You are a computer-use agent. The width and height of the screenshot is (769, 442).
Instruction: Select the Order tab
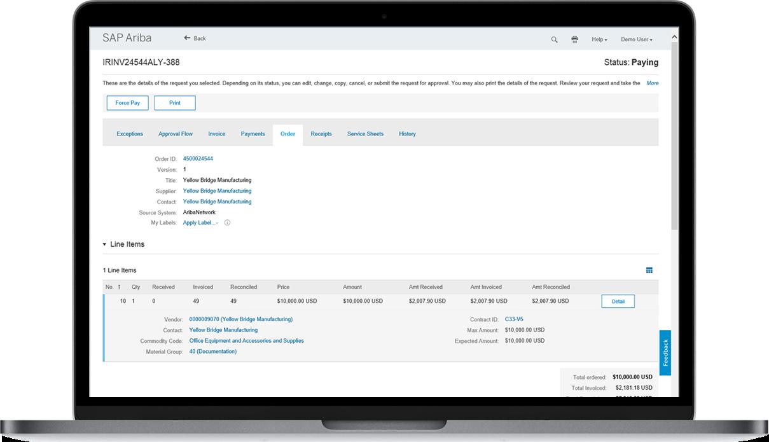[x=288, y=134]
